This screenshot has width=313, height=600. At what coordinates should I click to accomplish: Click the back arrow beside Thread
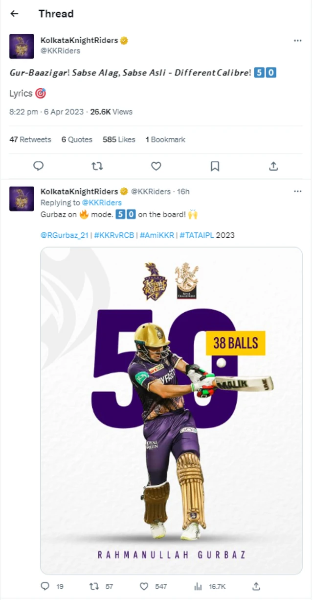[14, 14]
